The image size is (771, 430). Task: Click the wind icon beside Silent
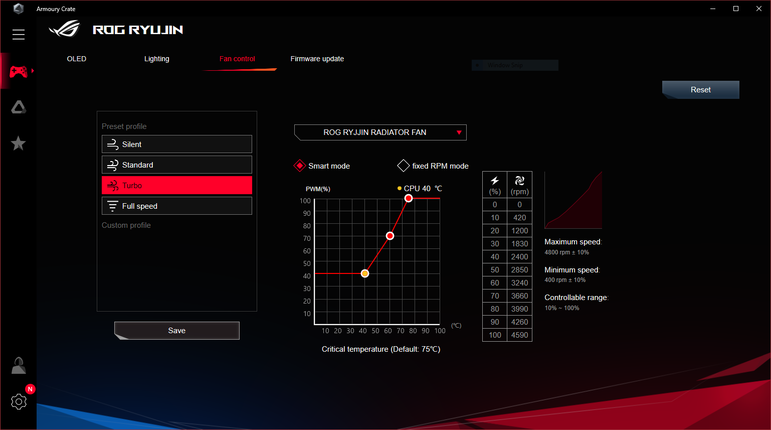[113, 144]
